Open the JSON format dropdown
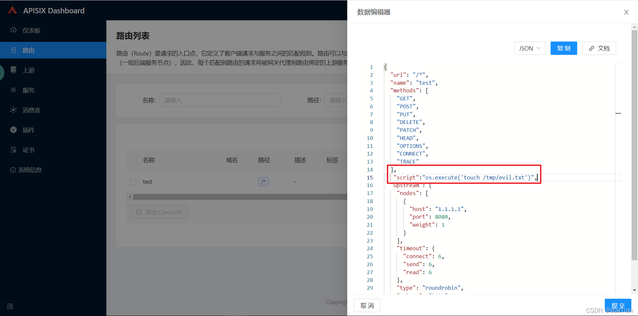This screenshot has width=638, height=316. point(530,48)
